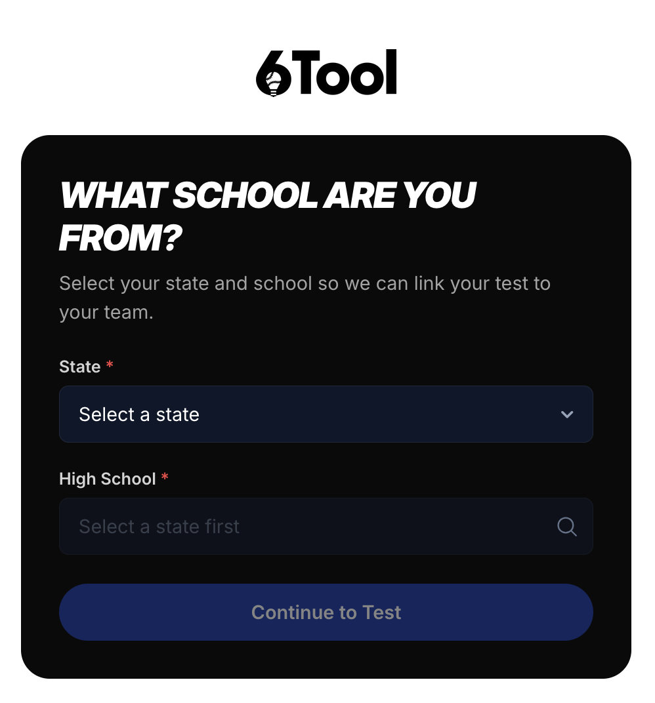Click the "your team." text in description

point(106,312)
